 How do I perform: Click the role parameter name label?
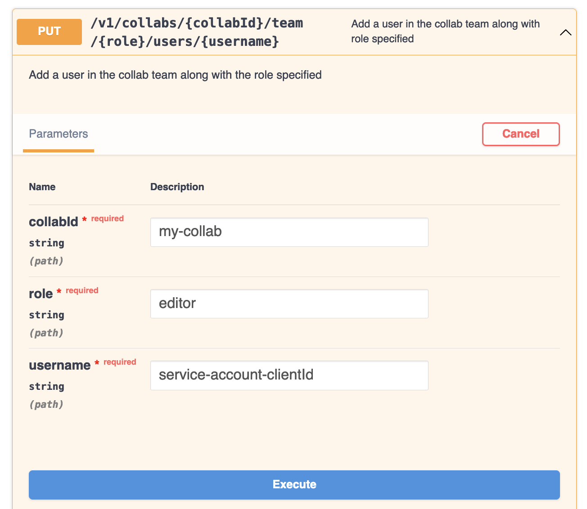tap(41, 294)
